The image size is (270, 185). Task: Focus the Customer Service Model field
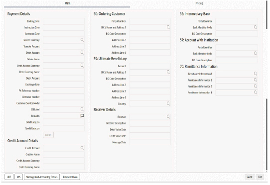[x=64, y=103]
